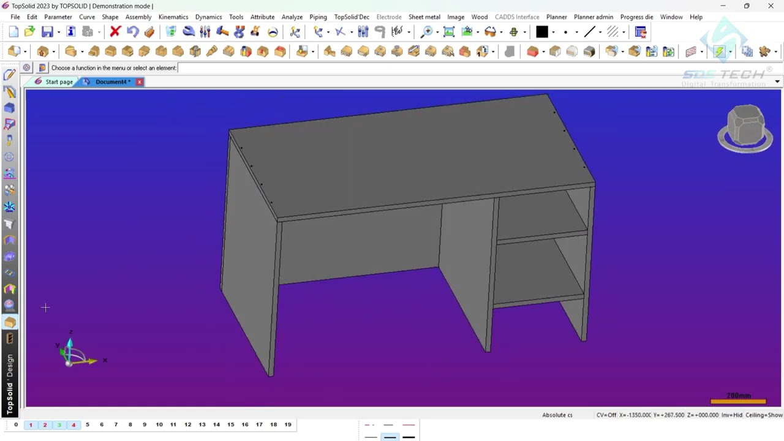Click the zoom magnifier icon

point(427,32)
